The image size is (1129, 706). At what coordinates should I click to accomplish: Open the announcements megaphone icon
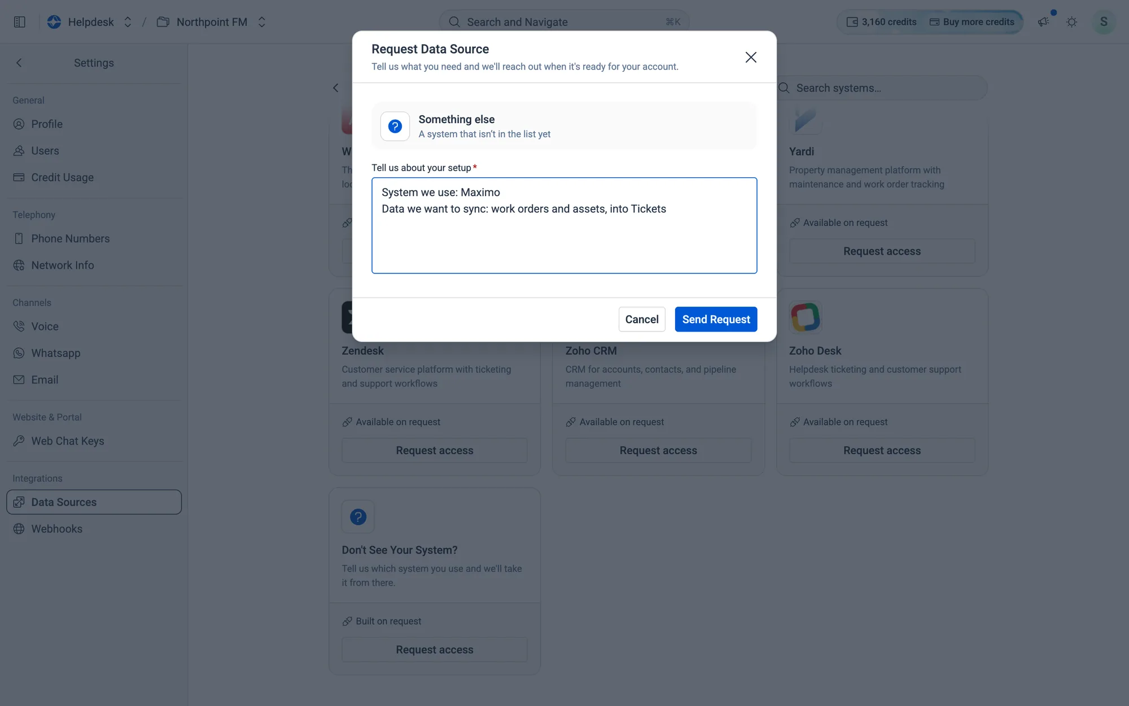1044,22
